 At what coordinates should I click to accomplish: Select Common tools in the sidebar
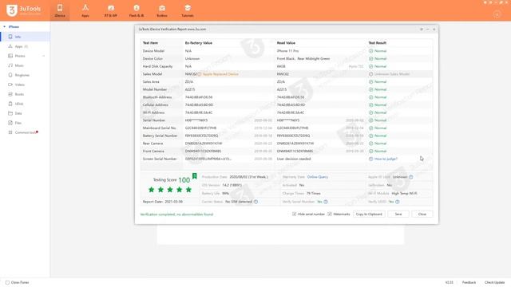(25, 132)
